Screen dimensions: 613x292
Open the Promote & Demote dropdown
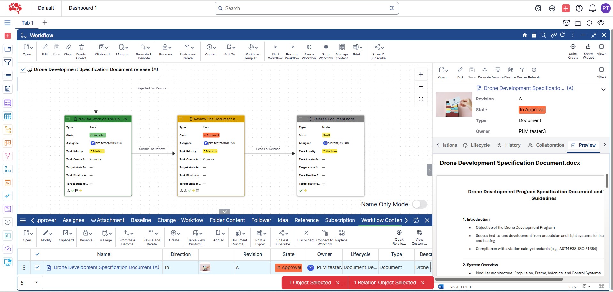(x=144, y=47)
